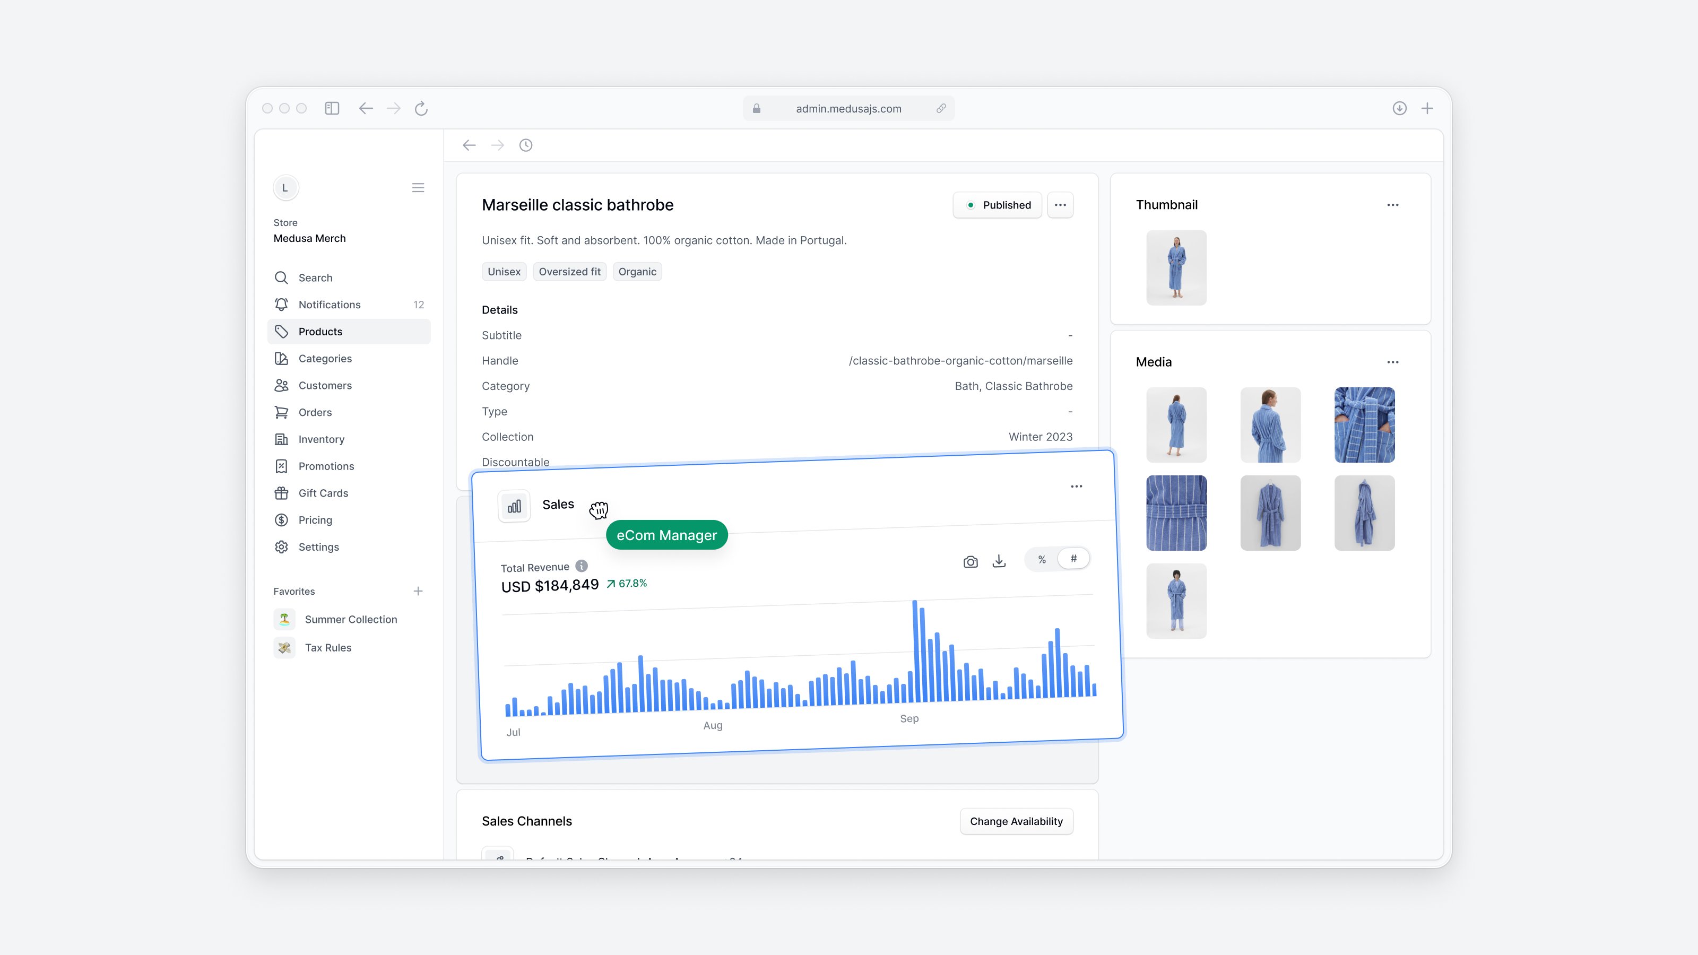The height and width of the screenshot is (955, 1698).
Task: Click the handle path '/classic-bathrobe-organic-cotton/marseille'
Action: click(960, 361)
